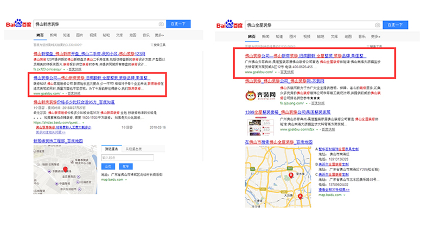Switch to the 到这里去 directions tab

112,149
